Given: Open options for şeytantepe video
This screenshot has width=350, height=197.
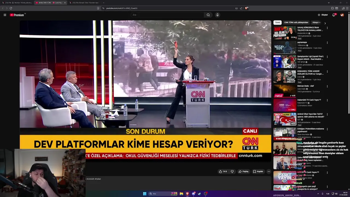Looking at the screenshot, I should click(327, 43).
